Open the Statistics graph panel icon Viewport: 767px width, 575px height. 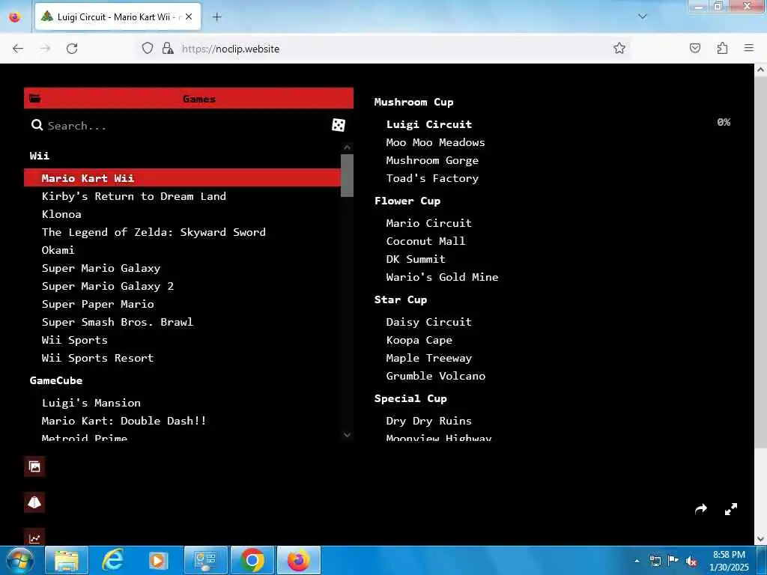point(34,538)
